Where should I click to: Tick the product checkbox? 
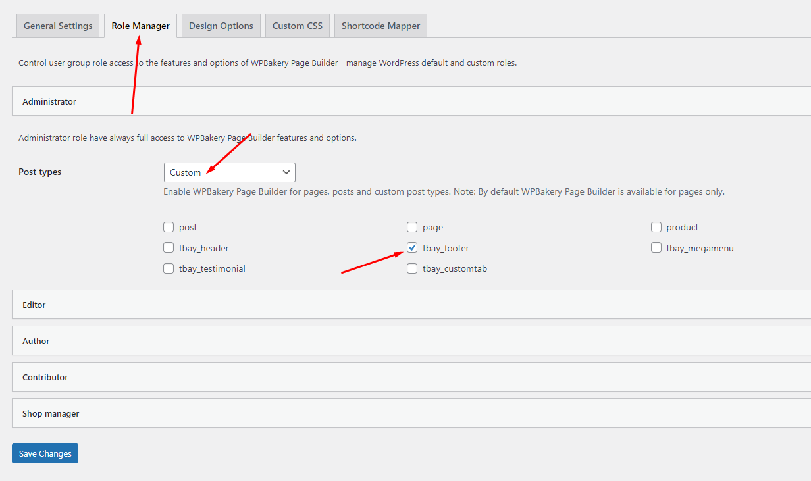click(x=656, y=228)
